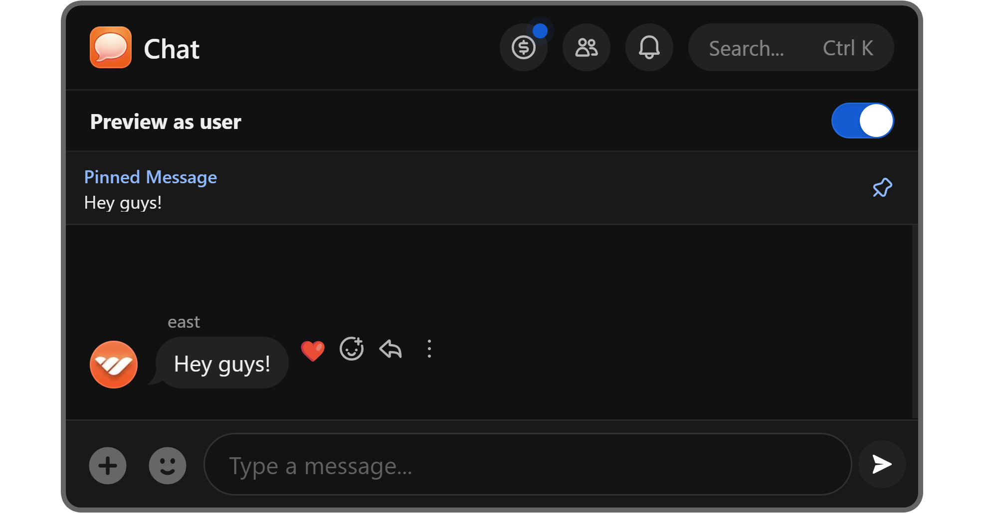Open the members list
Viewport: 984px width, 513px height.
(587, 47)
